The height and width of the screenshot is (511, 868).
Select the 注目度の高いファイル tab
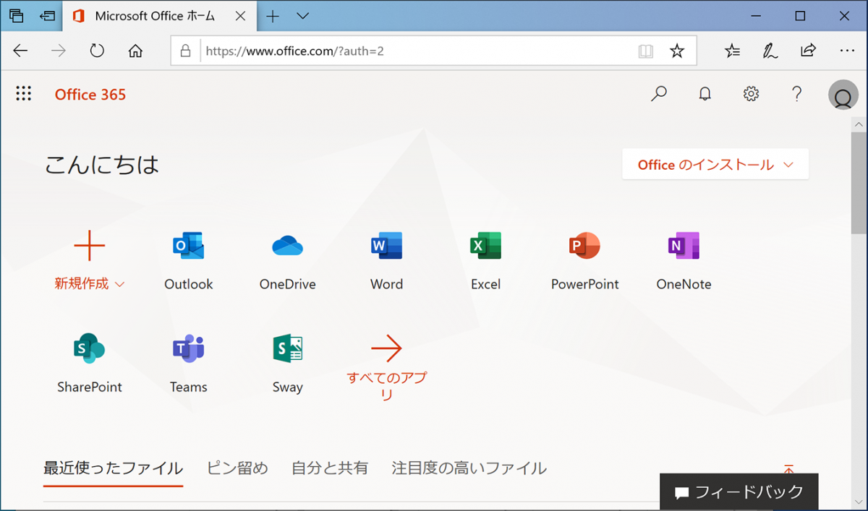(x=468, y=468)
